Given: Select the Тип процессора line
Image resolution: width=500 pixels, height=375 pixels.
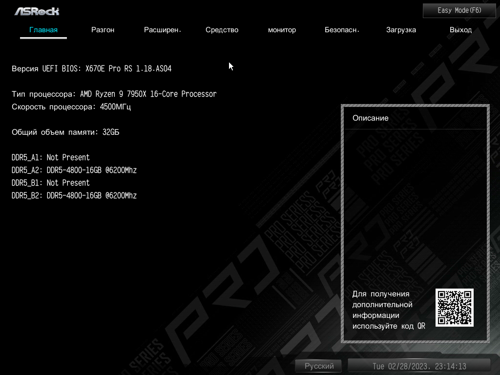Looking at the screenshot, I should [114, 94].
